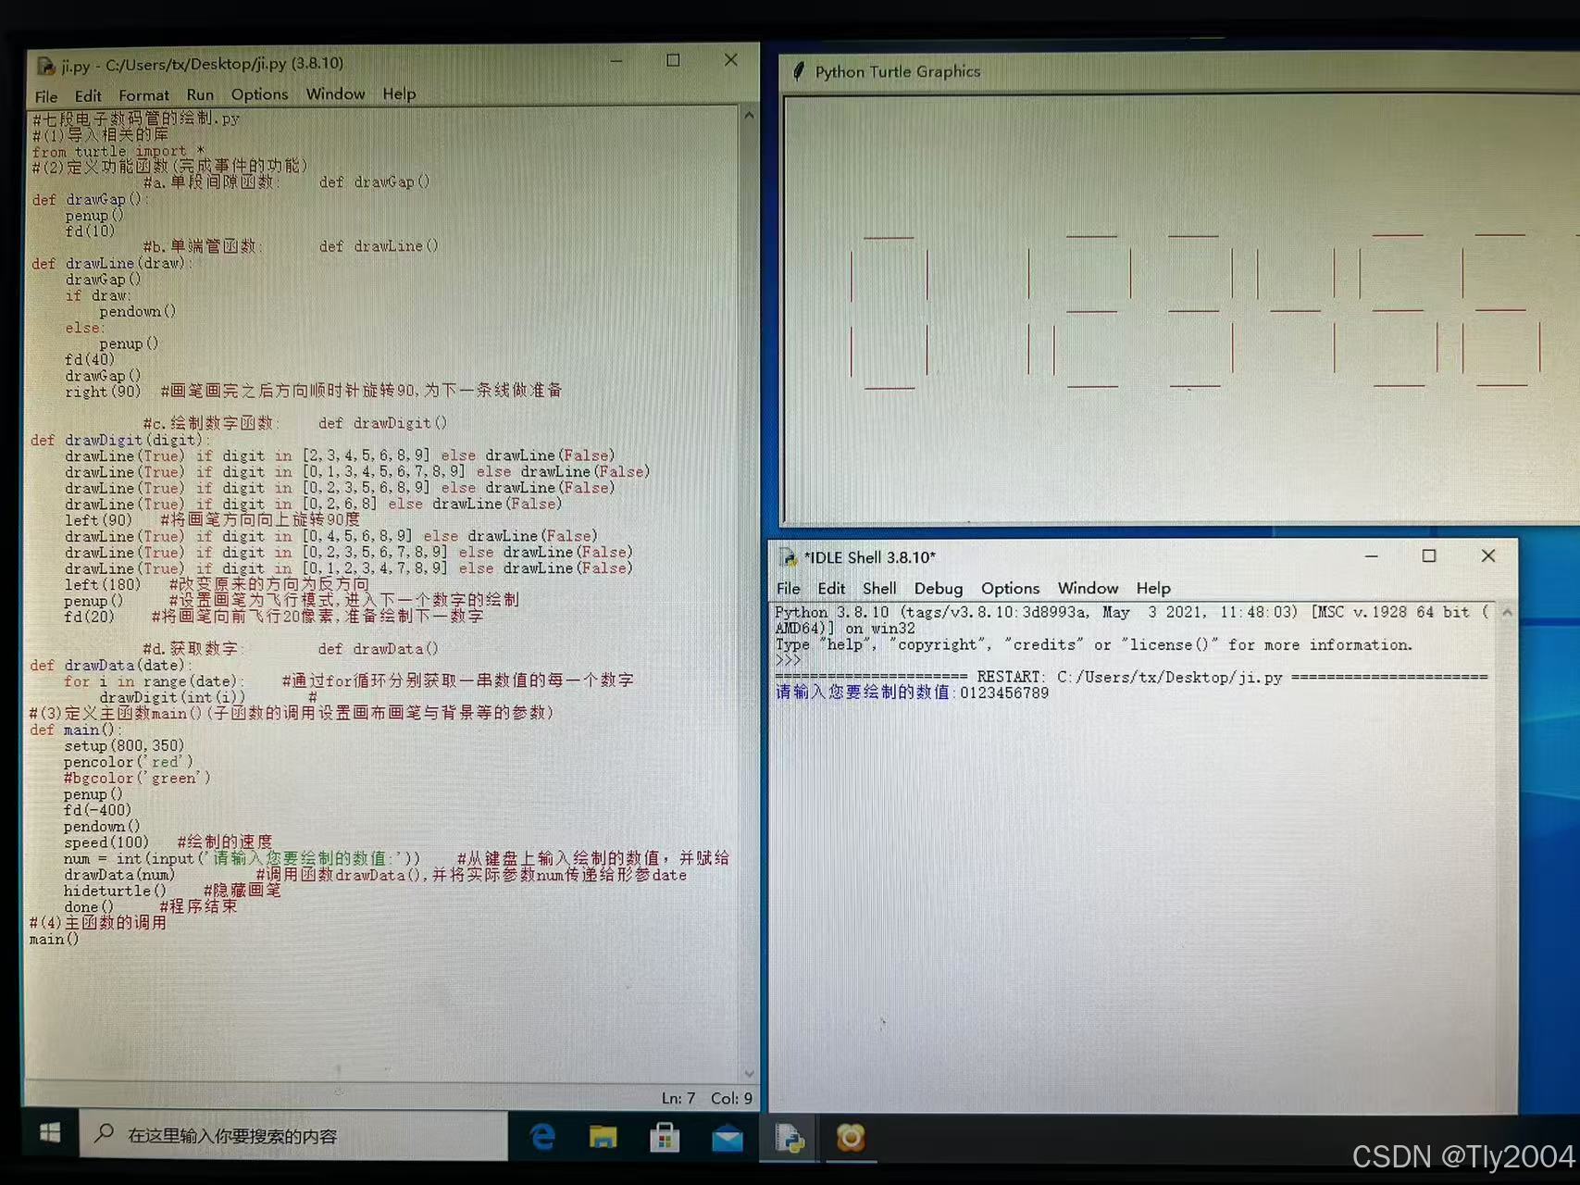Click the 'right(90)' line in editor
1580x1185 pixels.
click(103, 392)
